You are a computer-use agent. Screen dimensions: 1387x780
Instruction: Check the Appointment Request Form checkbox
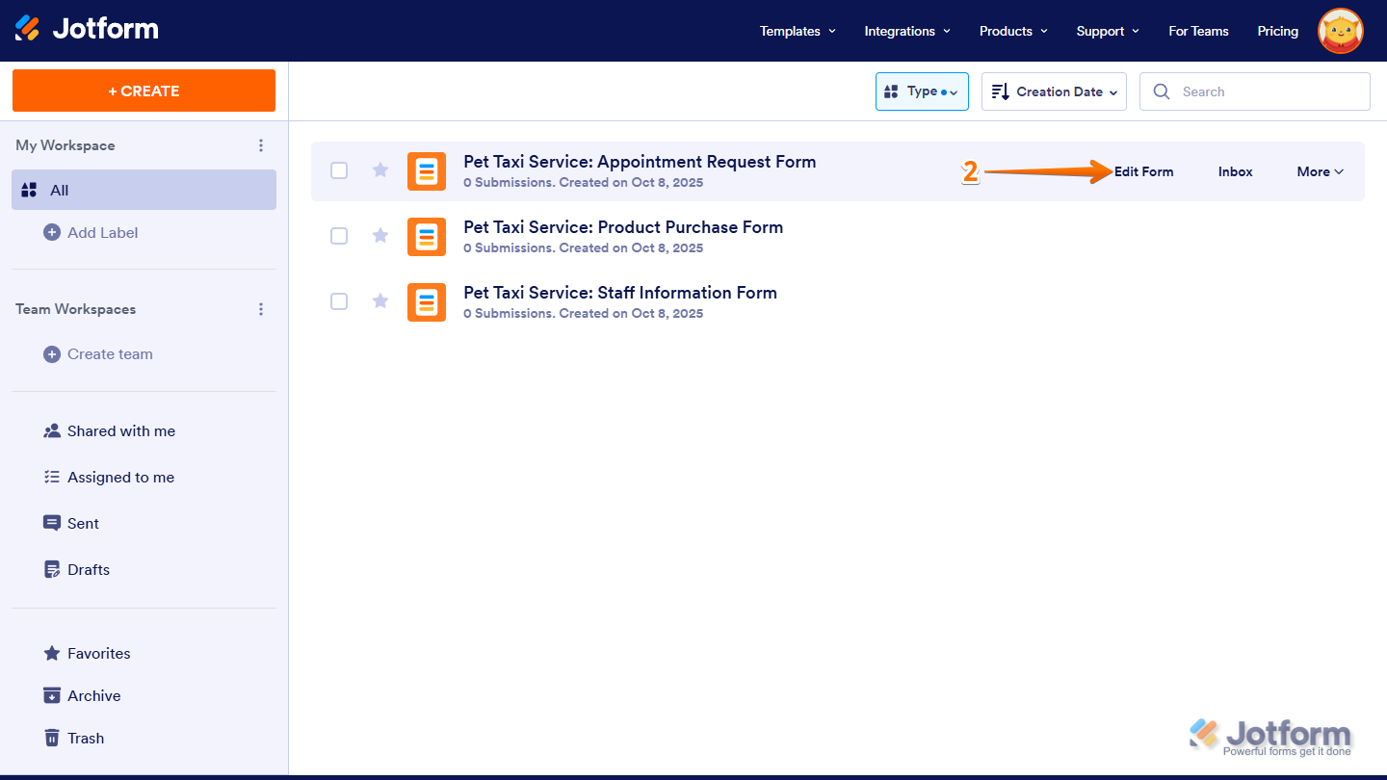coord(339,169)
